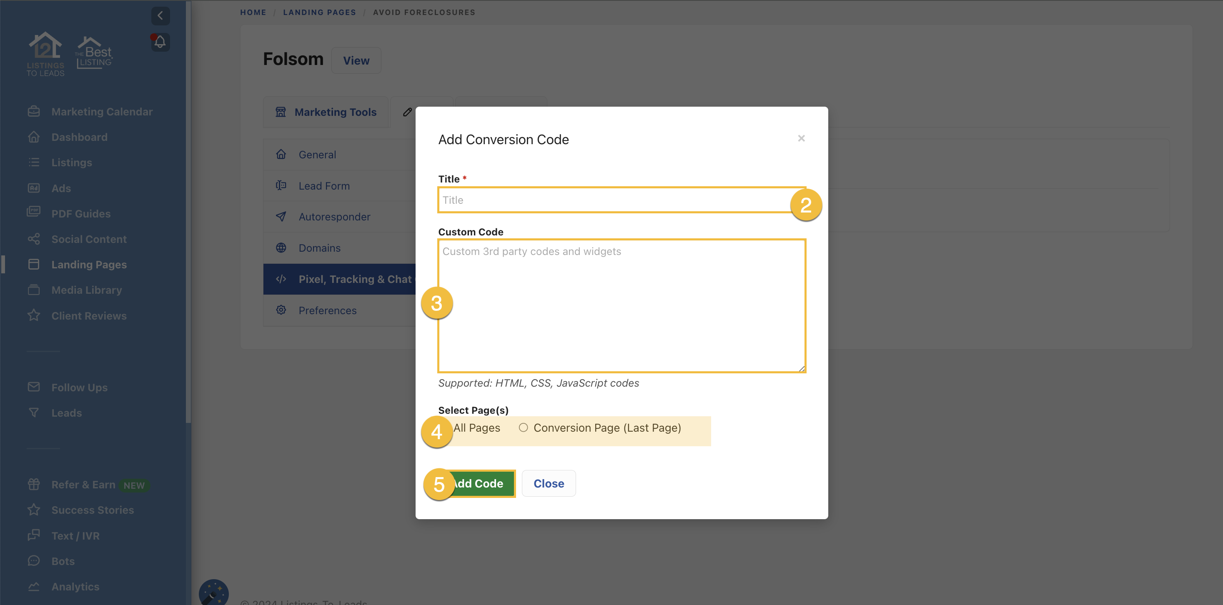Open the notification bell icon
Image resolution: width=1223 pixels, height=605 pixels.
click(160, 42)
